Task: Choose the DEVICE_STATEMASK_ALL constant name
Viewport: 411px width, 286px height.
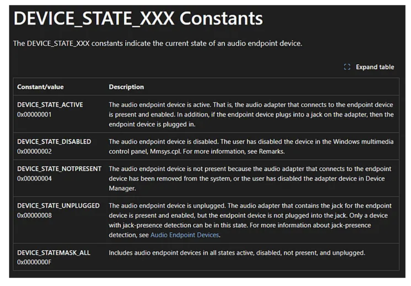Action: pos(54,253)
